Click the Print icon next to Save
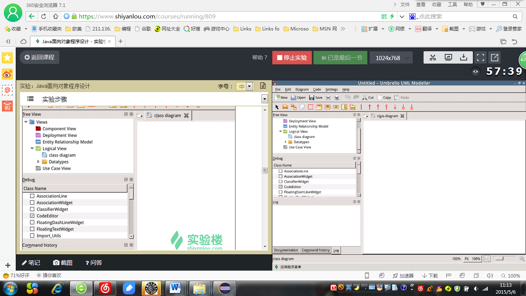 pyautogui.click(x=328, y=98)
